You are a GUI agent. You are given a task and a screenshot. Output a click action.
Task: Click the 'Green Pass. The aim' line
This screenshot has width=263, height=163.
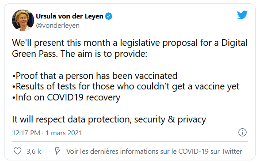click(x=80, y=54)
